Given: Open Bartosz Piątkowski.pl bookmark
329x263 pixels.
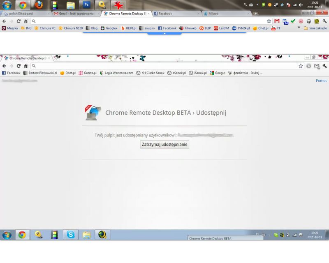Looking at the screenshot, I should [x=40, y=73].
